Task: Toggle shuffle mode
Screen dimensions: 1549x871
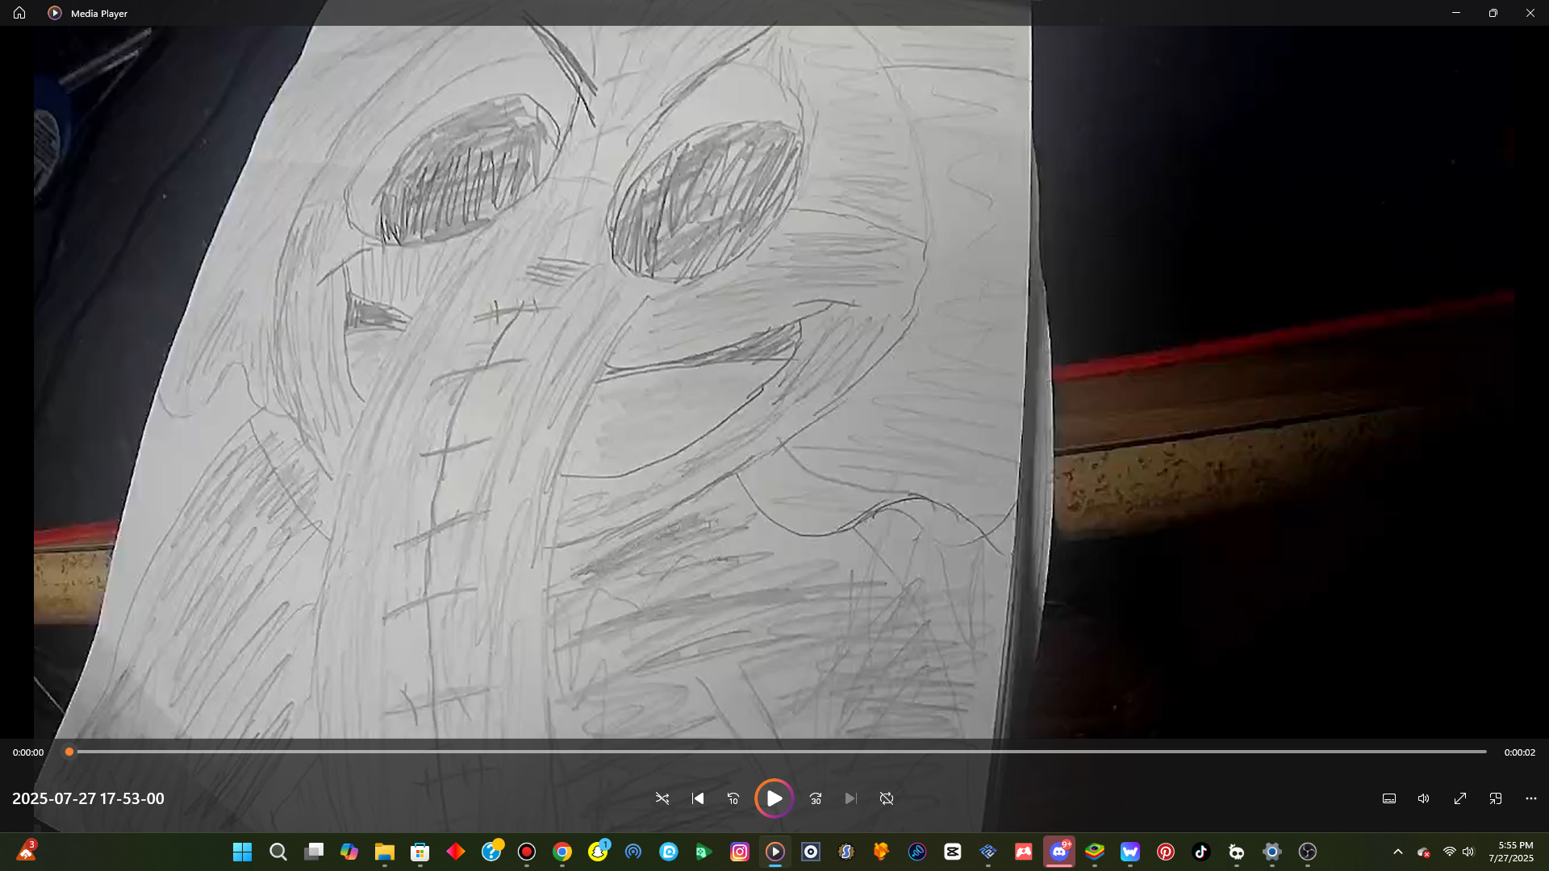Action: click(662, 798)
